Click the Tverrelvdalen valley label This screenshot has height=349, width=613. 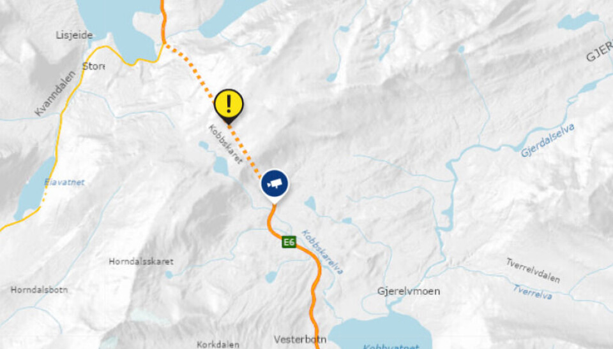pos(533,270)
